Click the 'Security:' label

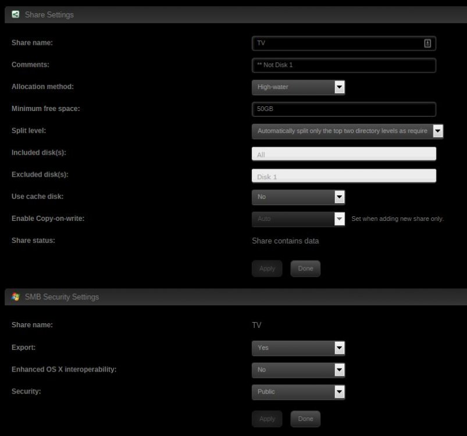[x=26, y=391]
